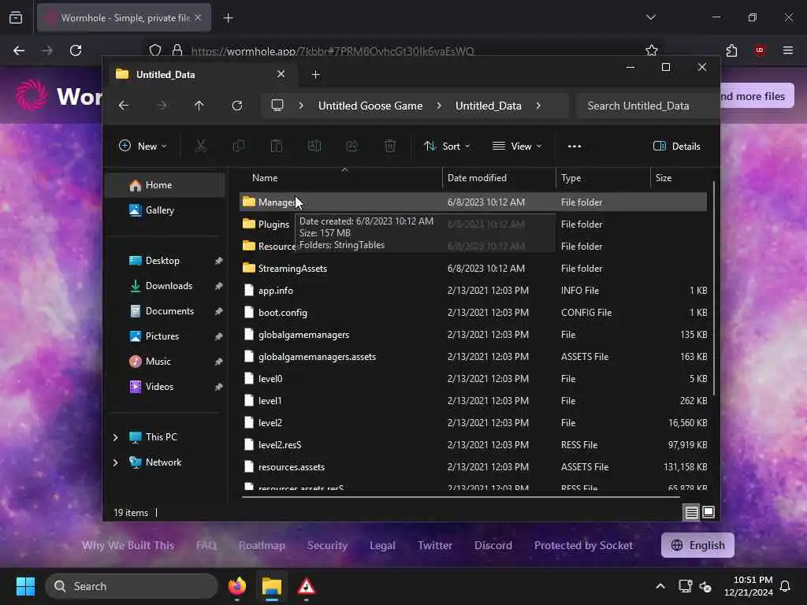807x605 pixels.
Task: Sort by Date modified column header
Action: pyautogui.click(x=499, y=178)
